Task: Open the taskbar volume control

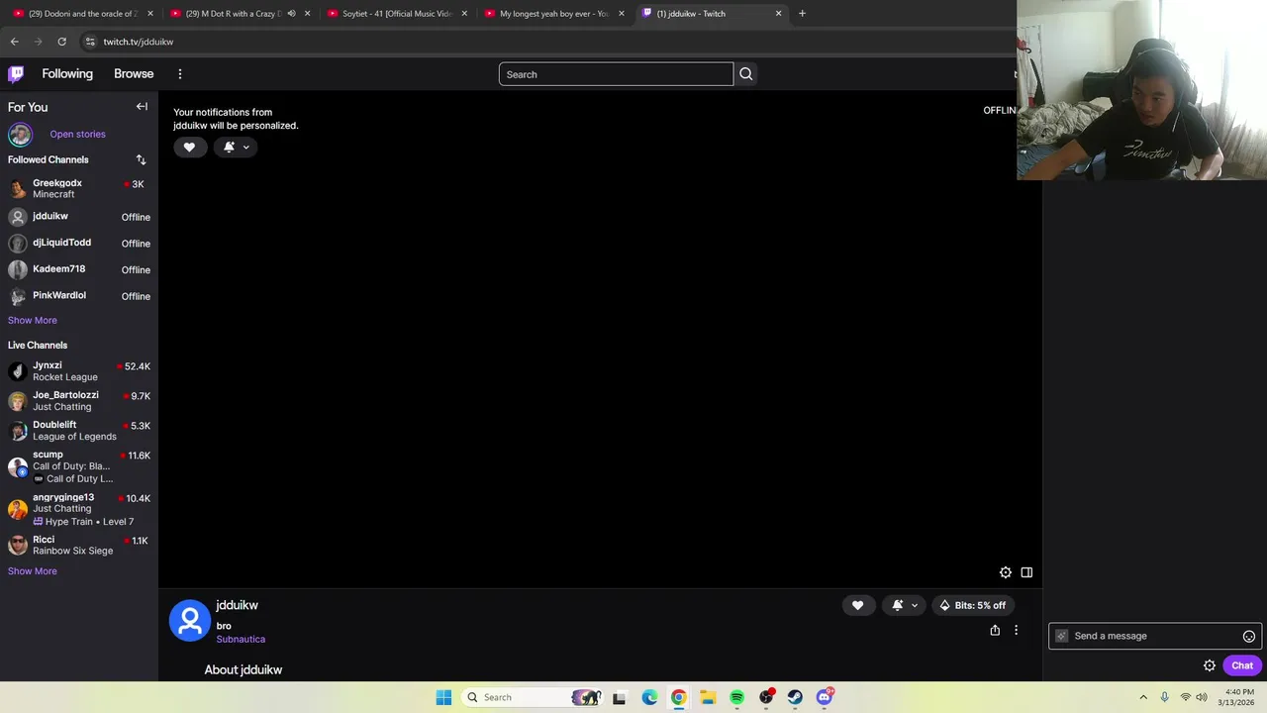Action: click(1202, 697)
